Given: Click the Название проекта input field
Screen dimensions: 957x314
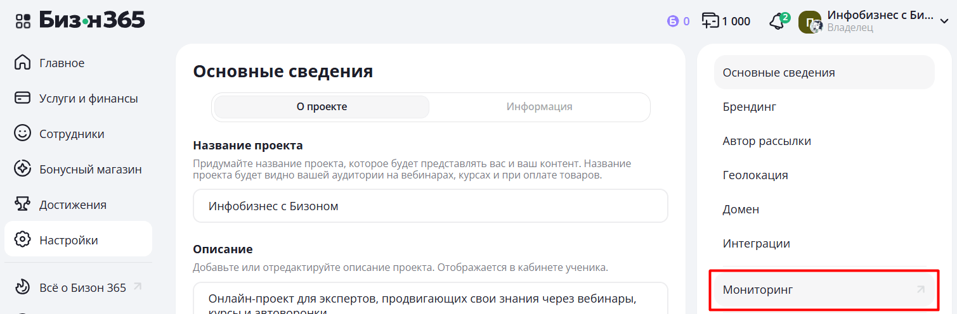Looking at the screenshot, I should tap(431, 206).
